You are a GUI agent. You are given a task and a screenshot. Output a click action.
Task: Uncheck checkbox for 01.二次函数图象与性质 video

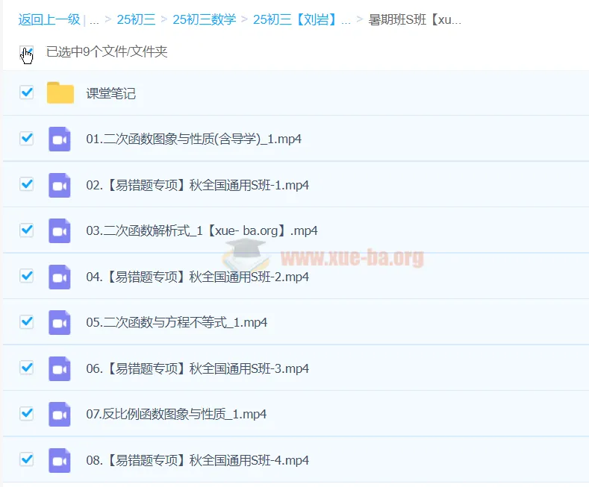(27, 139)
